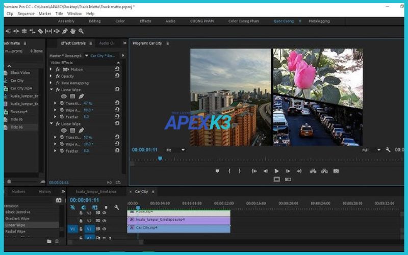Select Radial Wipe in Effects panel

(16, 232)
